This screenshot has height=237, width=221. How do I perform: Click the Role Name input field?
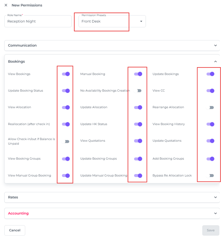coord(38,21)
